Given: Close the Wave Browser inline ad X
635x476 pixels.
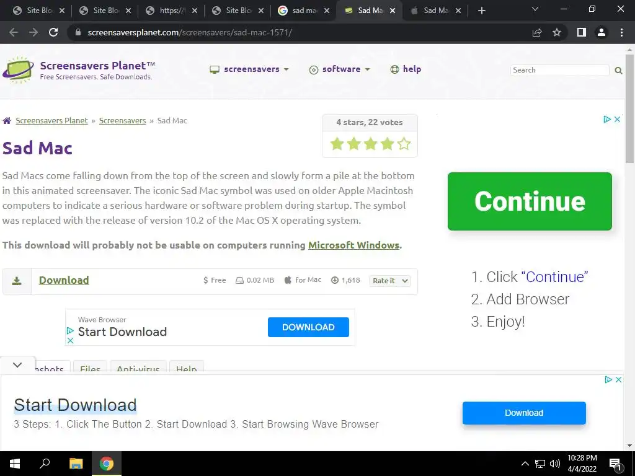Looking at the screenshot, I should (x=70, y=341).
